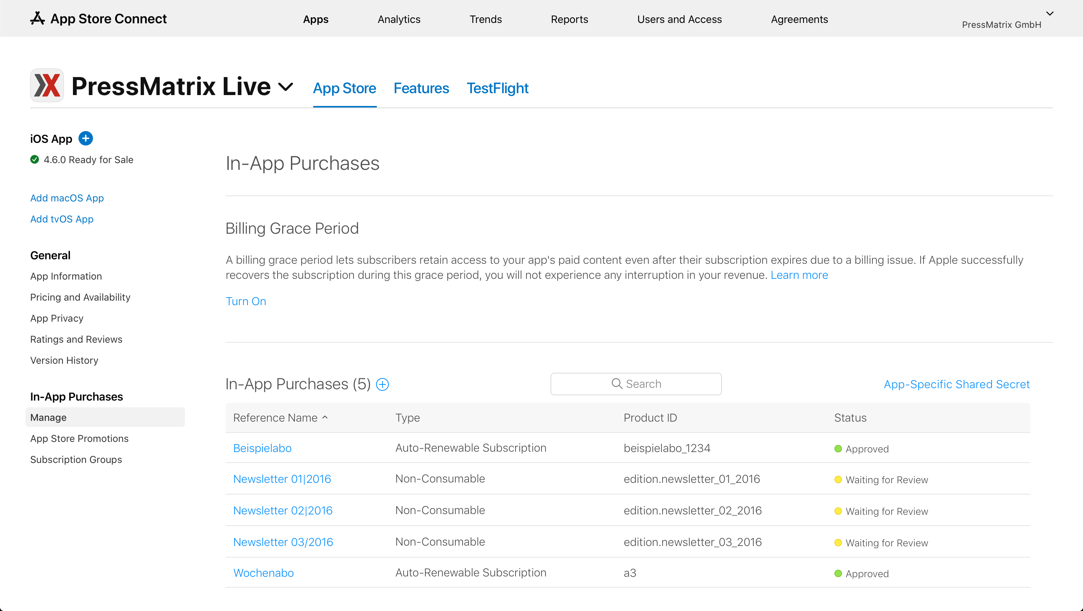1083x611 pixels.
Task: Open the Newsletter 01|2016 in-app purchase
Action: click(x=282, y=479)
